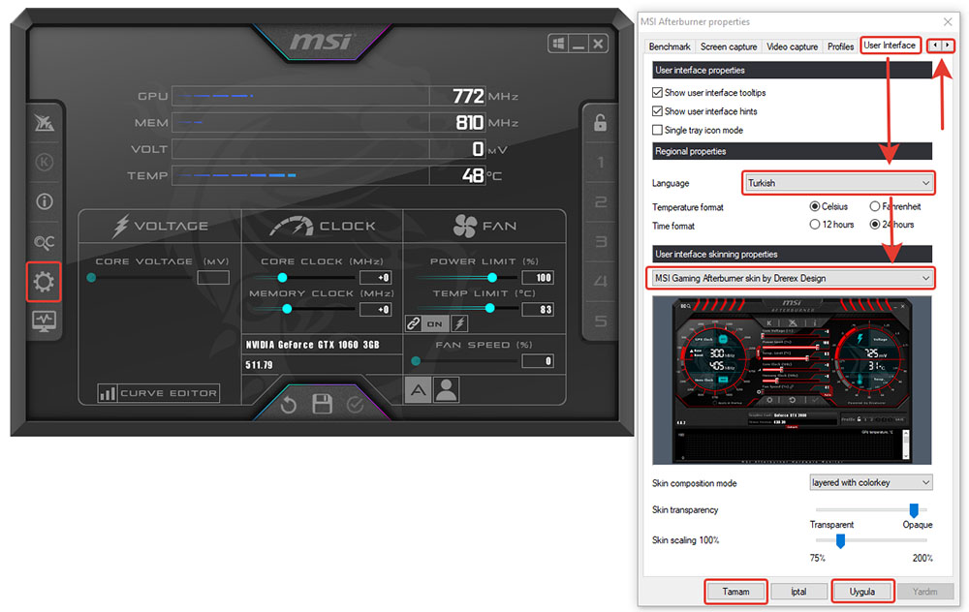This screenshot has width=969, height=612.
Task: Switch to the Video capture tab
Action: pyautogui.click(x=792, y=46)
